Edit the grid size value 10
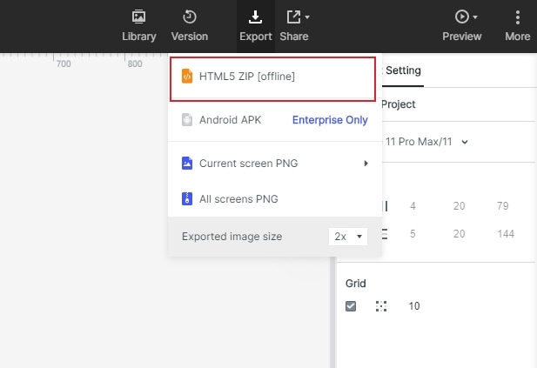 tap(414, 306)
